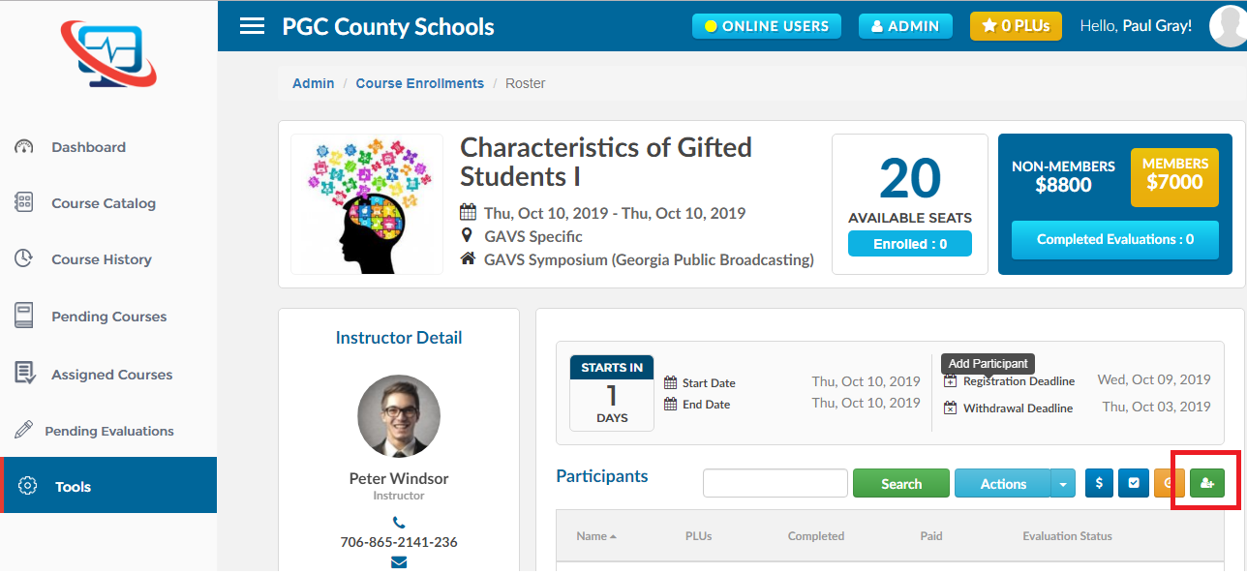Click the envelope email icon for instructor
The height and width of the screenshot is (574, 1247).
pyautogui.click(x=399, y=562)
